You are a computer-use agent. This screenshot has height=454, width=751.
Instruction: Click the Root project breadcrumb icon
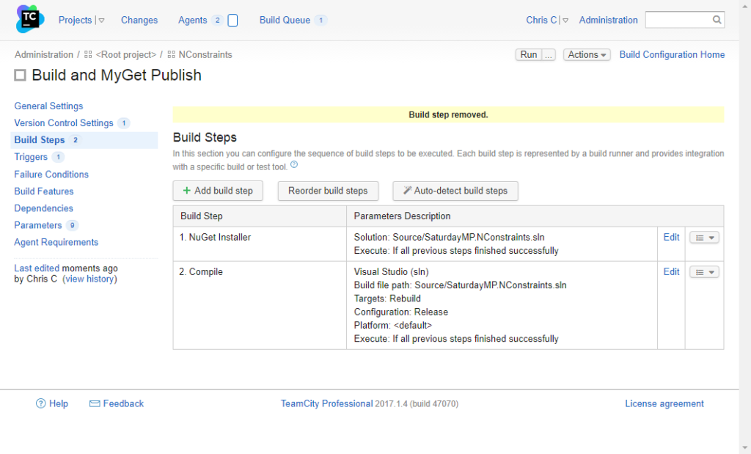[88, 55]
